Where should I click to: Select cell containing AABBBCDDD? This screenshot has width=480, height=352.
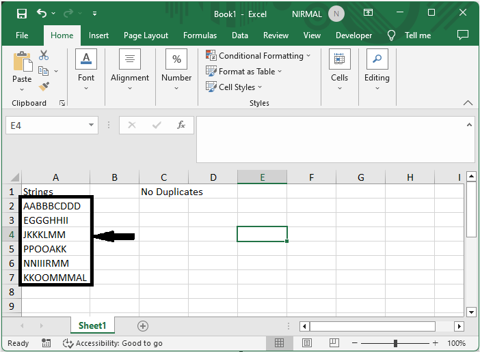pos(55,206)
